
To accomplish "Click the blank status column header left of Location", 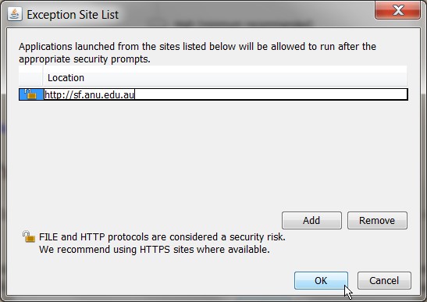I will (30, 77).
